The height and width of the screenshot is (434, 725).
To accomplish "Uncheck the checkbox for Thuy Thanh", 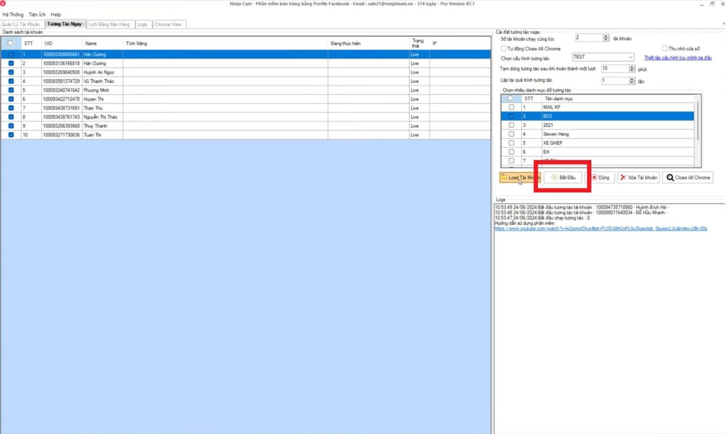I will pyautogui.click(x=11, y=126).
